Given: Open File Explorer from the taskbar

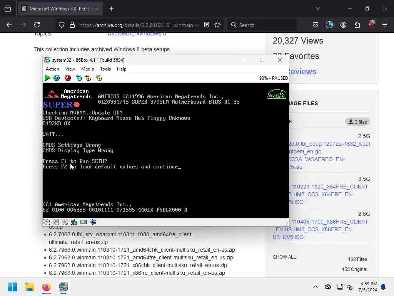Looking at the screenshot, I should (29, 287).
